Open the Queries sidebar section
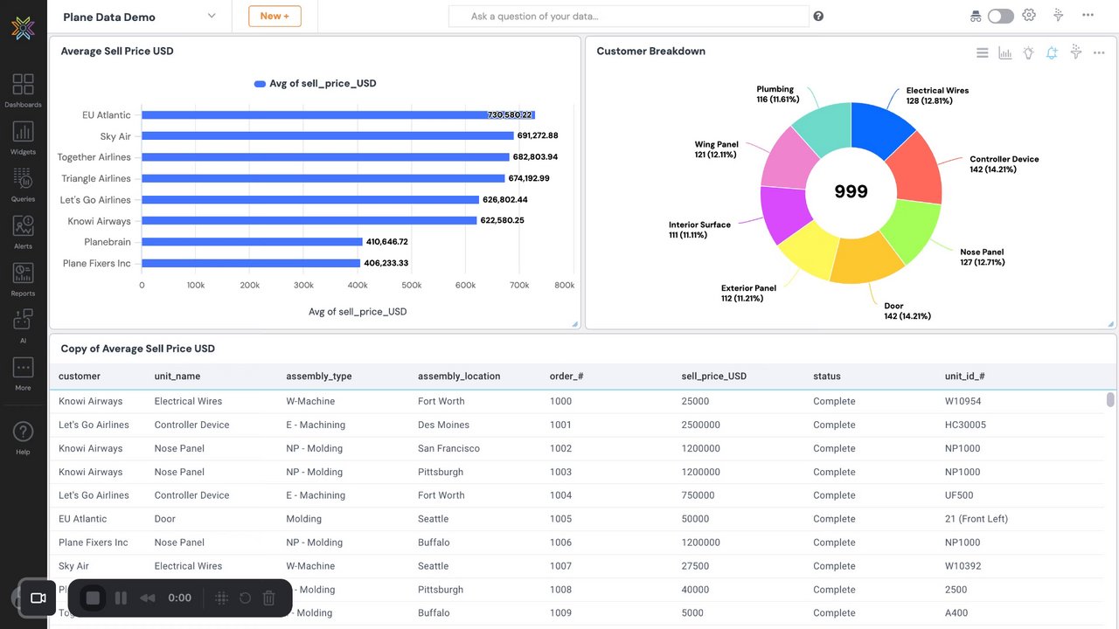 click(x=23, y=185)
